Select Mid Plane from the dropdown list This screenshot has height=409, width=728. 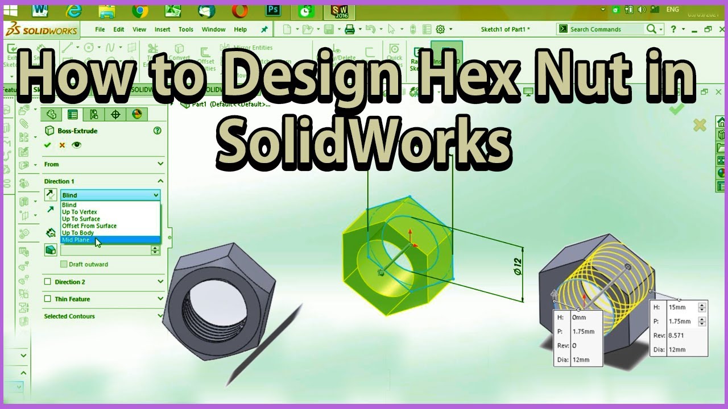110,240
